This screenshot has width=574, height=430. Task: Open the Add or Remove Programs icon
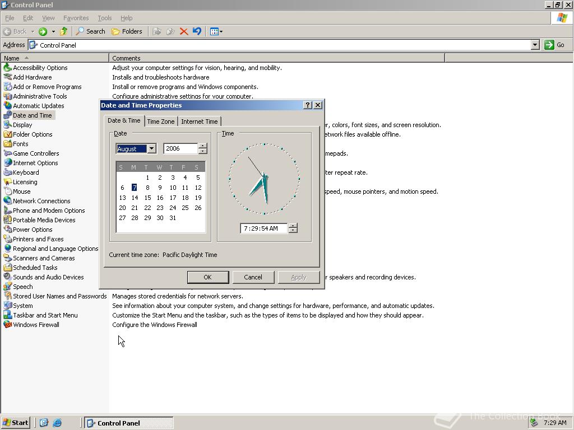pyautogui.click(x=8, y=87)
